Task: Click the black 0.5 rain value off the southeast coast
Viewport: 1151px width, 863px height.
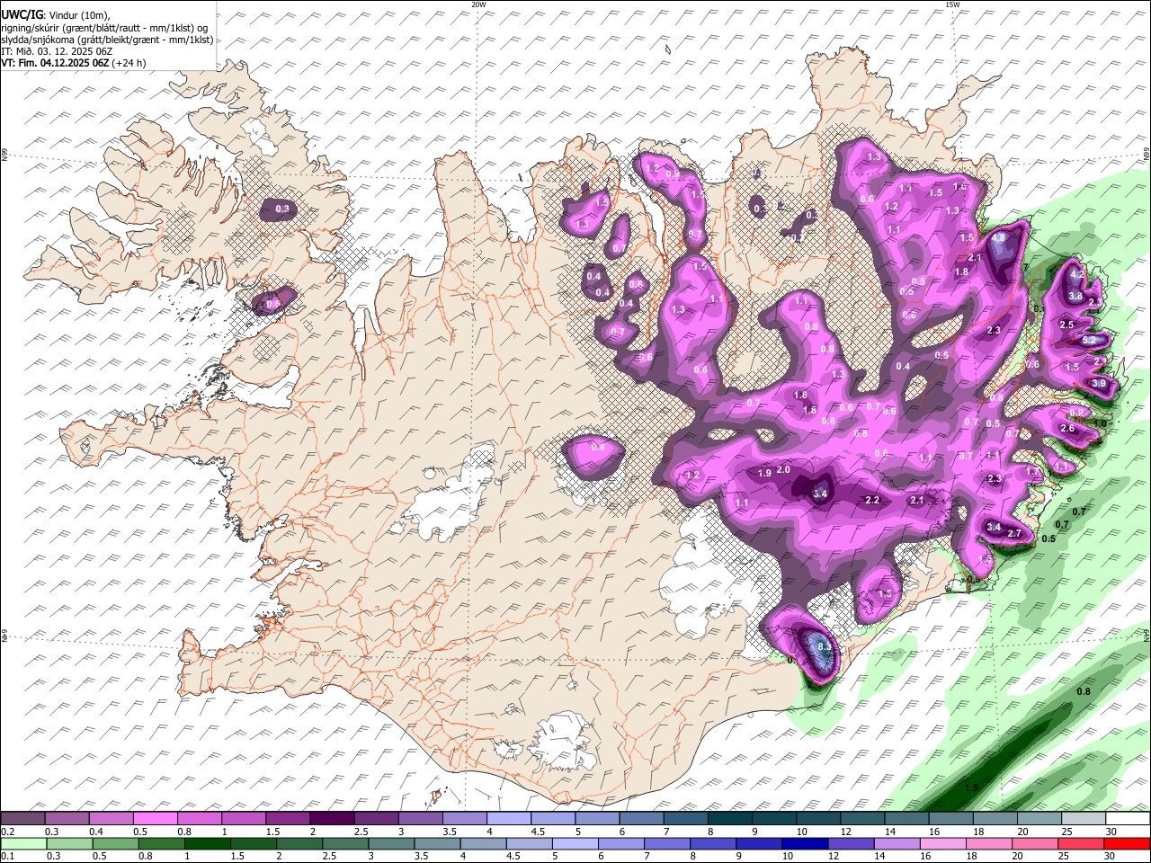Action: coord(1048,538)
